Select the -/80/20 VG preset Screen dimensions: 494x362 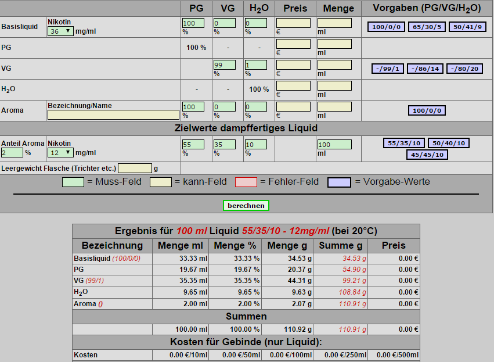tap(466, 69)
